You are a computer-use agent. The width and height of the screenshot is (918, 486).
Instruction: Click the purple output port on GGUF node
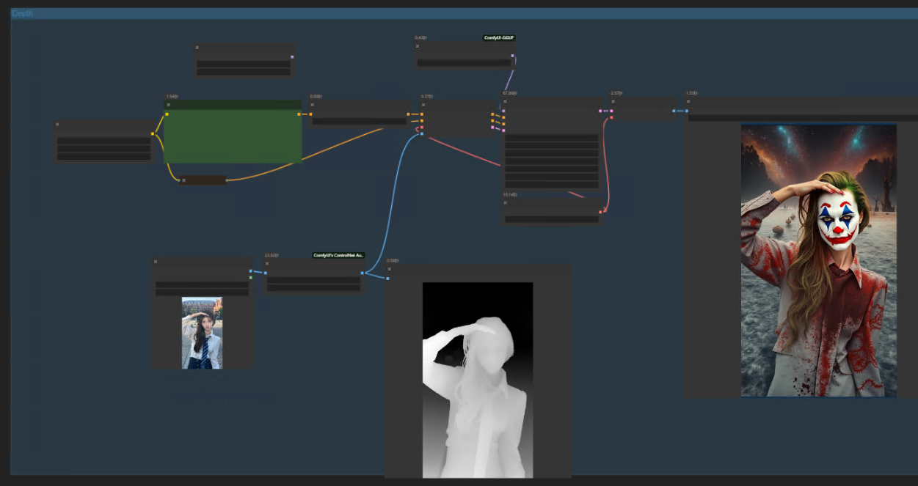(x=513, y=55)
